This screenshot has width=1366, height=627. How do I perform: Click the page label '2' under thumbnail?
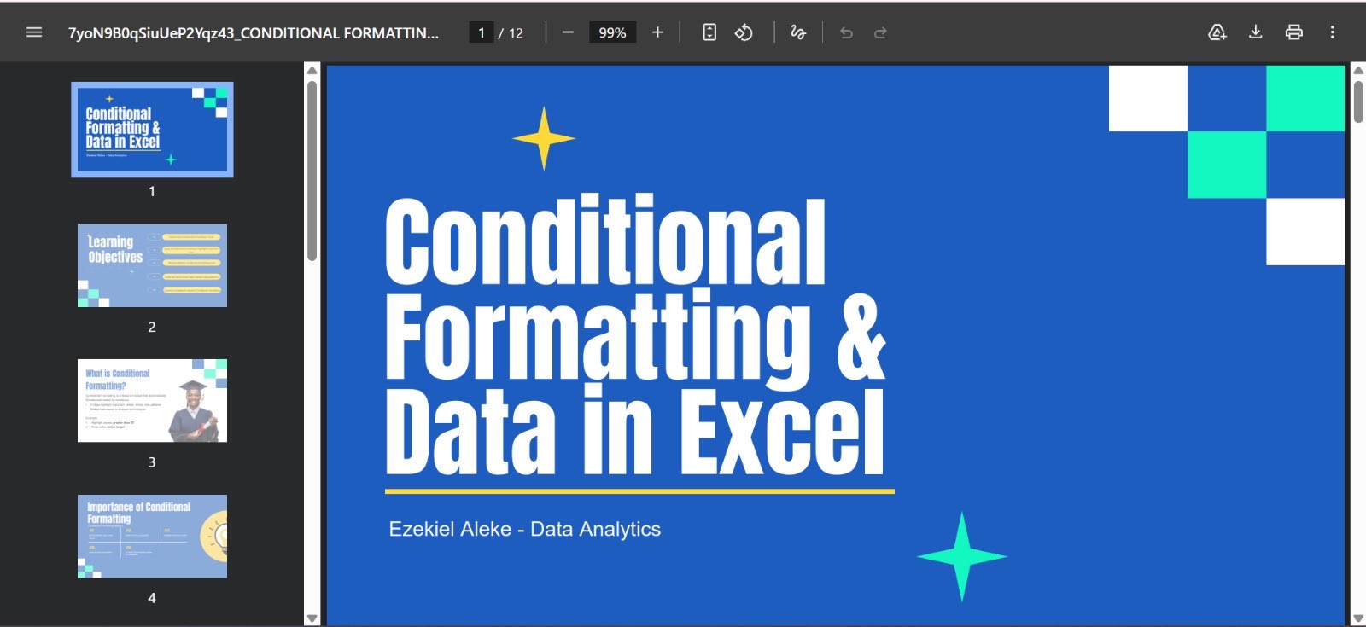(152, 327)
